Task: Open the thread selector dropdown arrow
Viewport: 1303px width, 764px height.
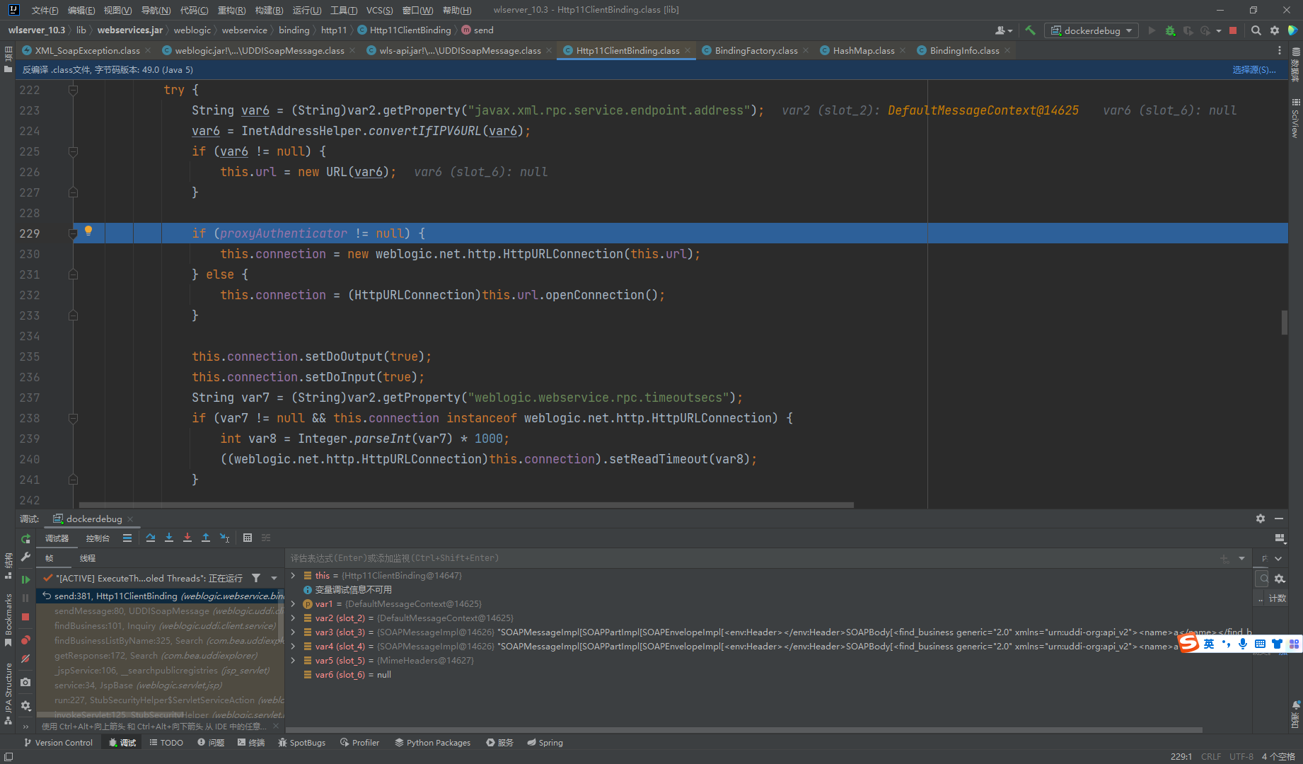Action: [x=274, y=578]
